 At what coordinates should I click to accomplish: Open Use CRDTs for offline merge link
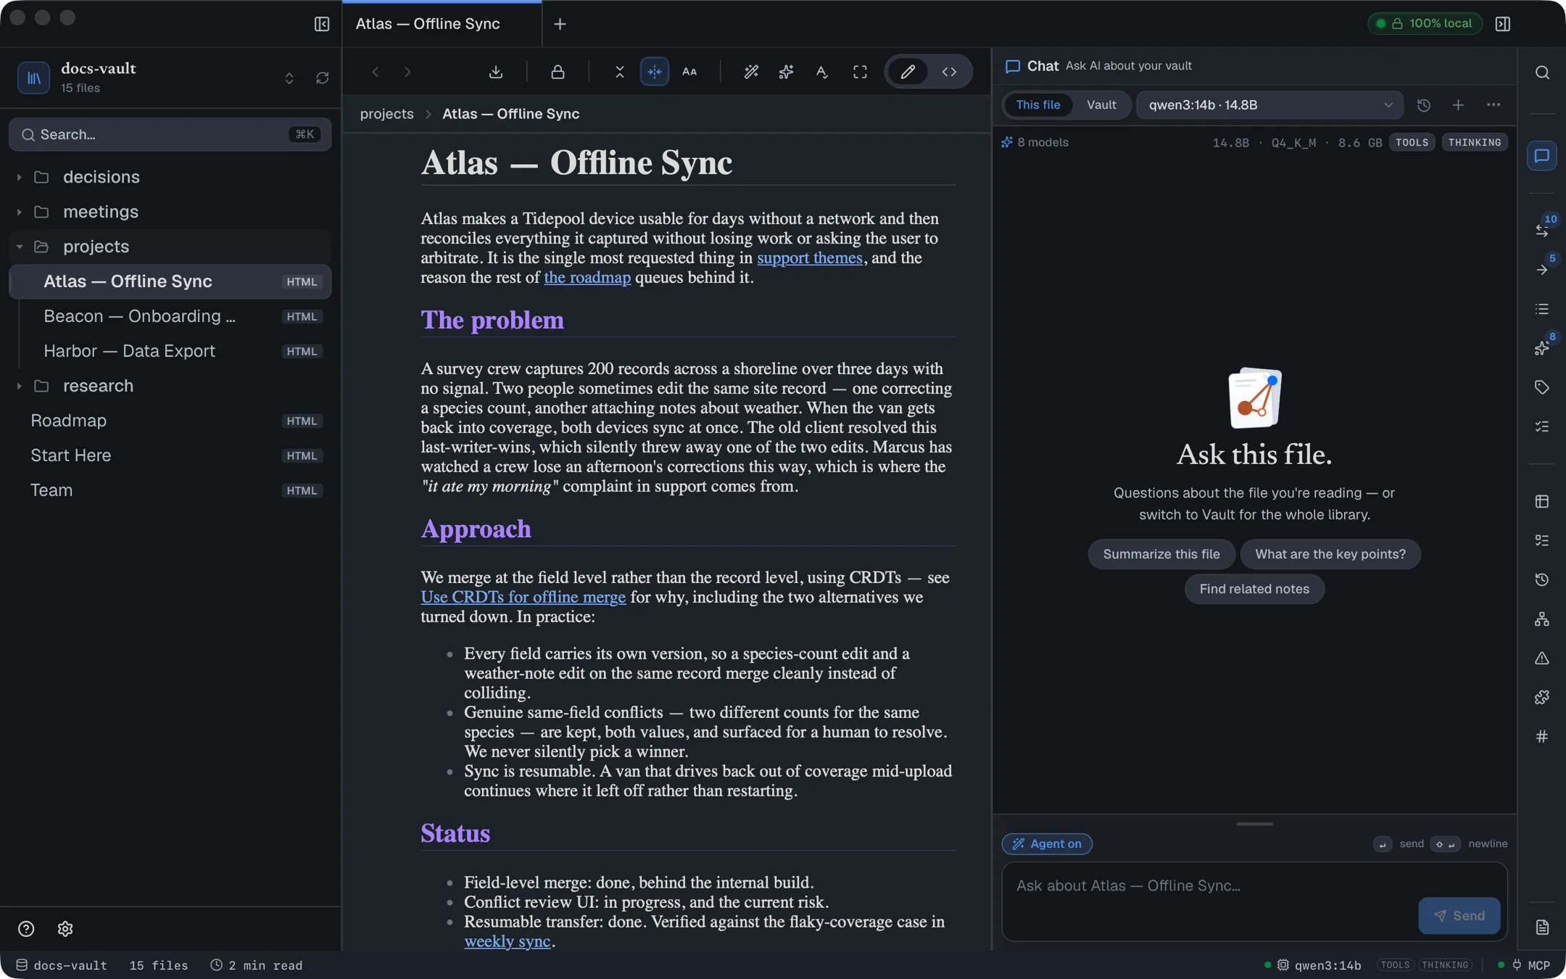coord(523,598)
